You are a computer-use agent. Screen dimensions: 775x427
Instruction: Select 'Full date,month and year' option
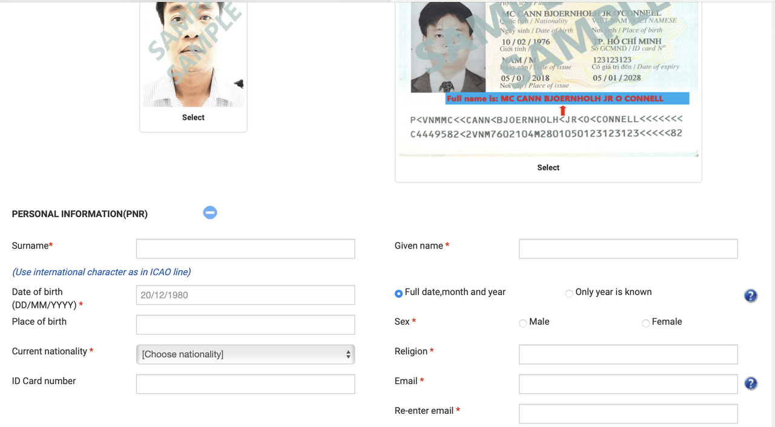(x=398, y=293)
